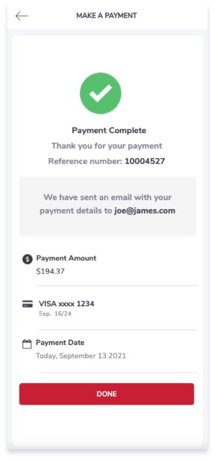Click the Thank you for your payment text

[107, 146]
